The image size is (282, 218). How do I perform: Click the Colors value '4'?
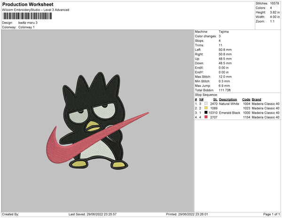[271, 8]
